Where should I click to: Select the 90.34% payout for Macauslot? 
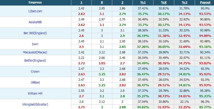coord(205,52)
